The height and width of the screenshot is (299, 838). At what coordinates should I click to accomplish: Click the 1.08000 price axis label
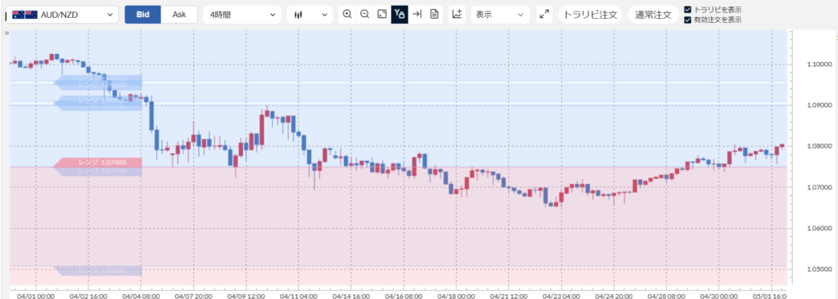(x=820, y=146)
